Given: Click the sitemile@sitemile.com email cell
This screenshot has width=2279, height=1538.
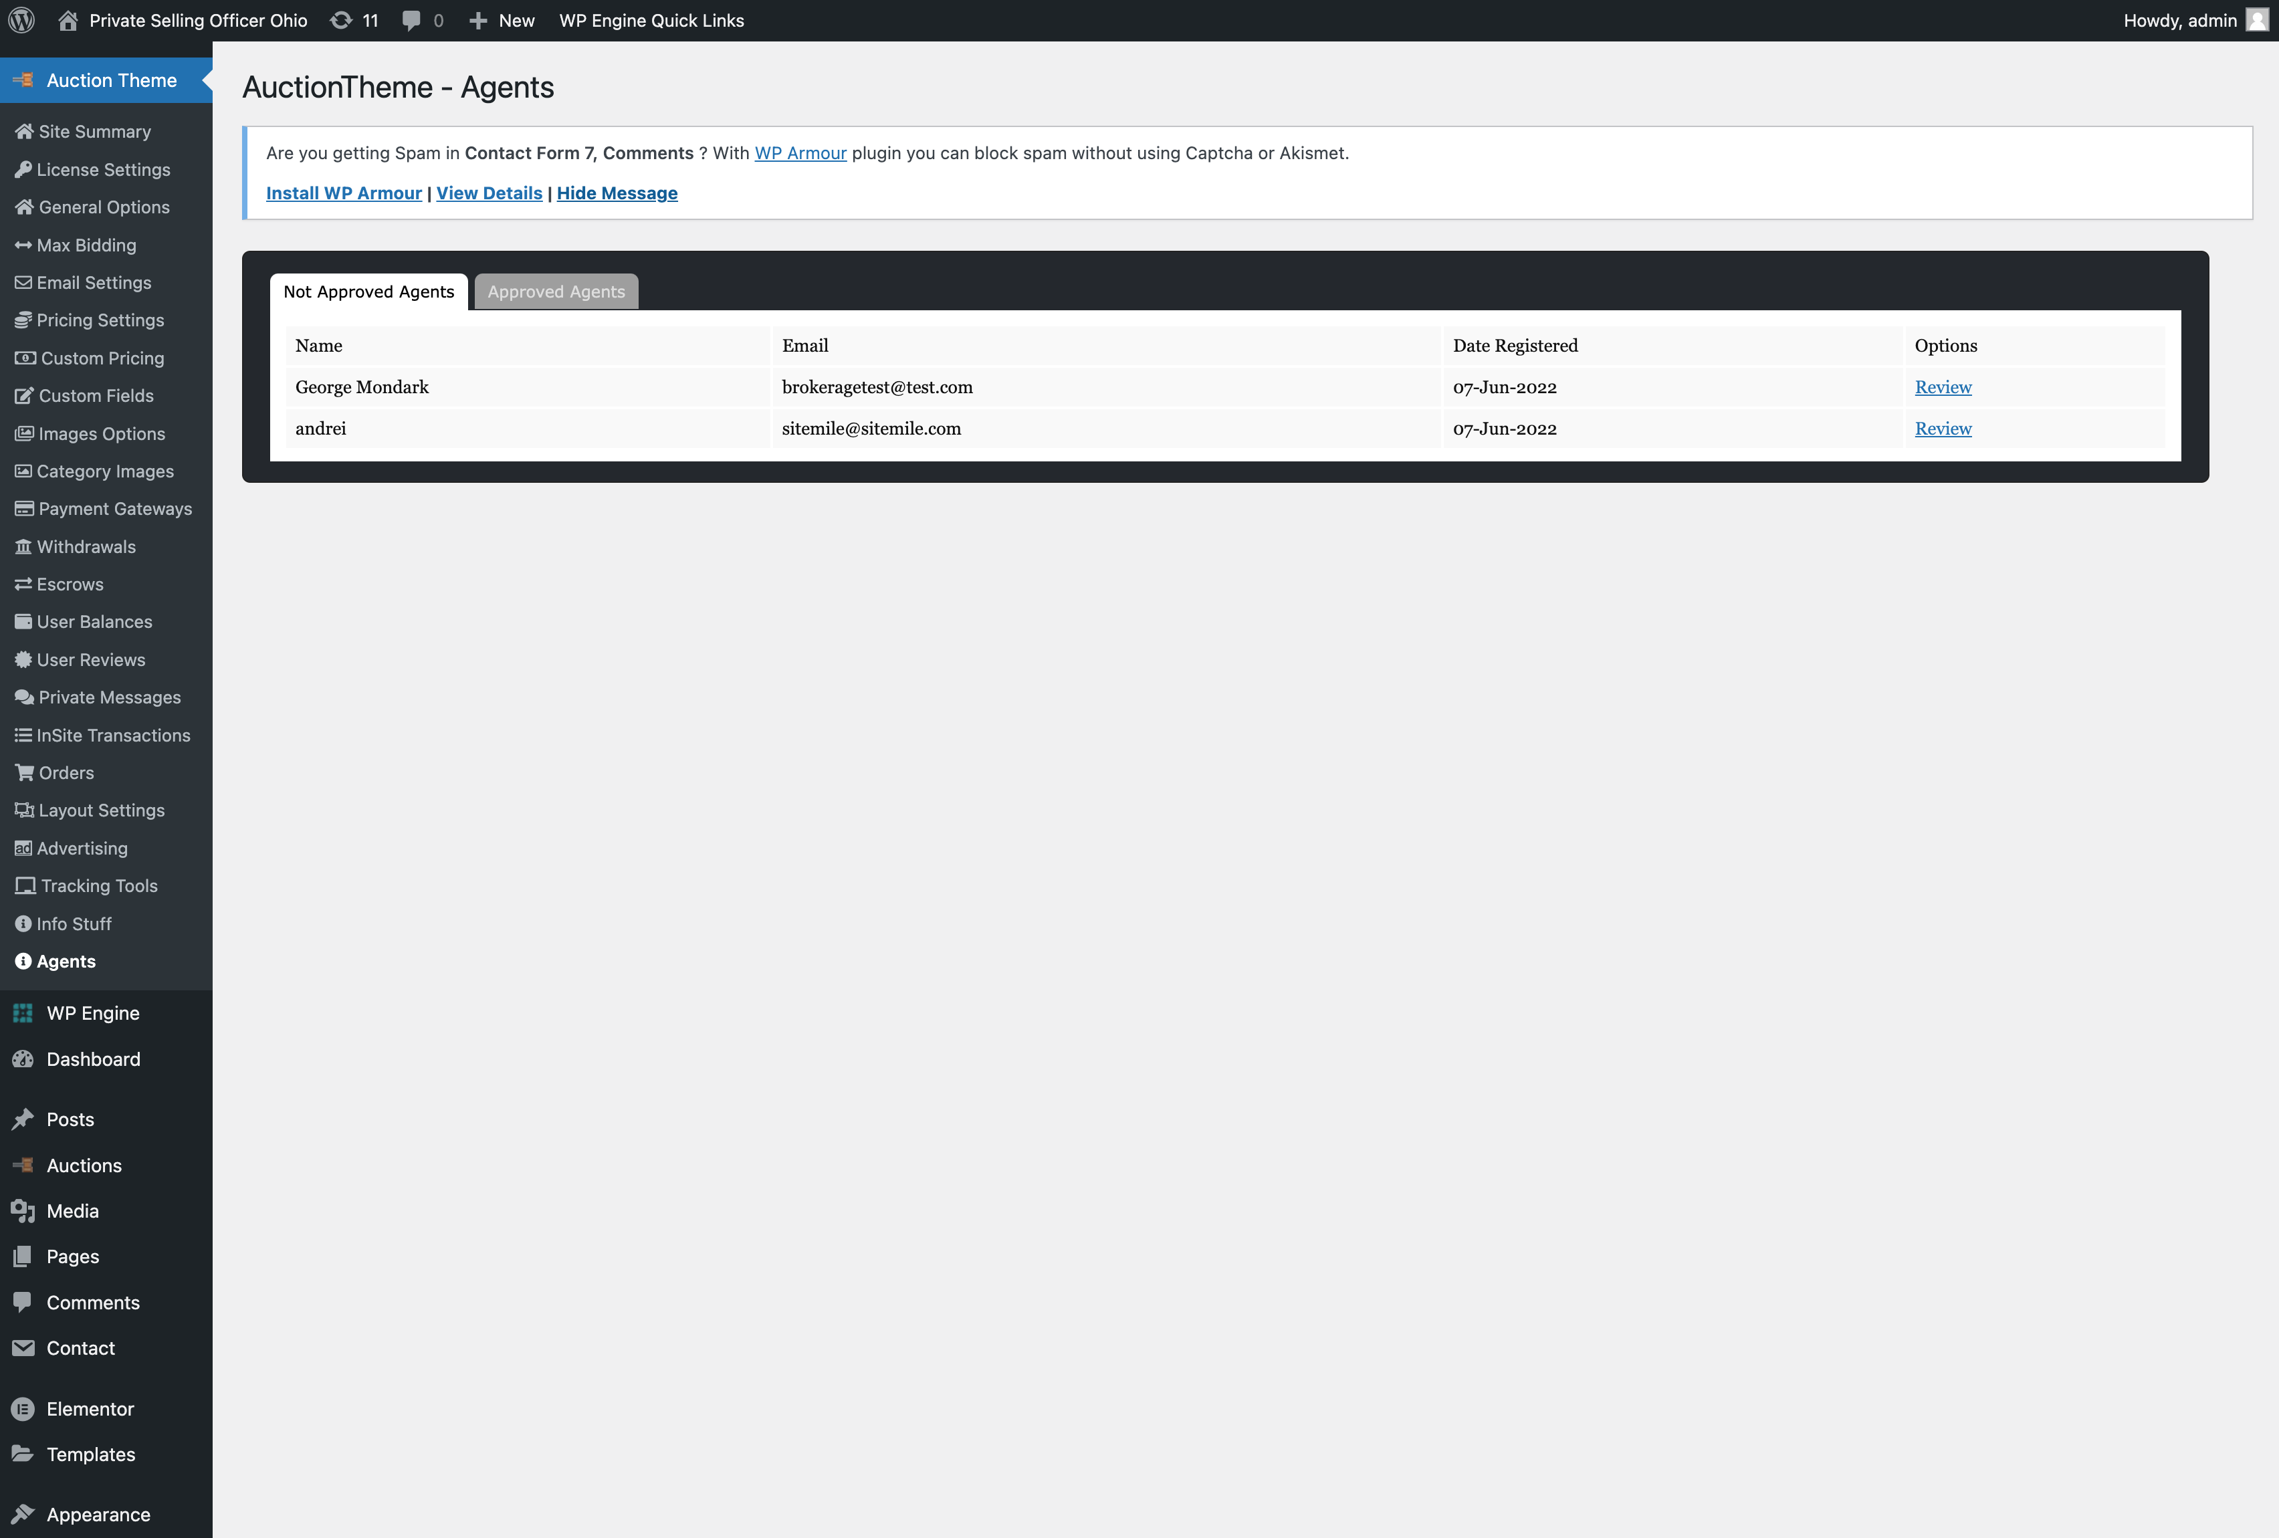Looking at the screenshot, I should tap(1106, 428).
